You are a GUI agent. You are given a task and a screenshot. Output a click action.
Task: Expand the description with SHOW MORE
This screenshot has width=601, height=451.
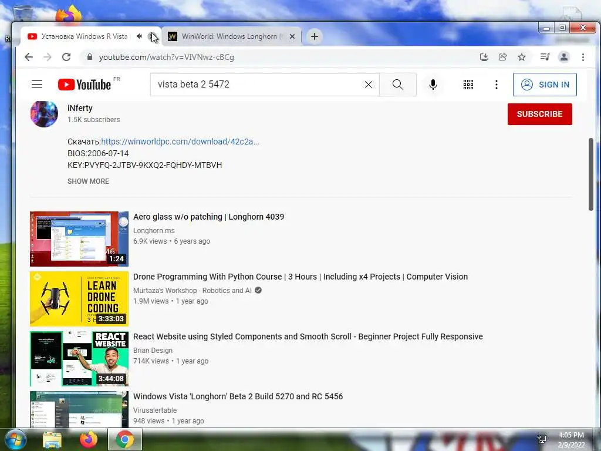pos(88,181)
